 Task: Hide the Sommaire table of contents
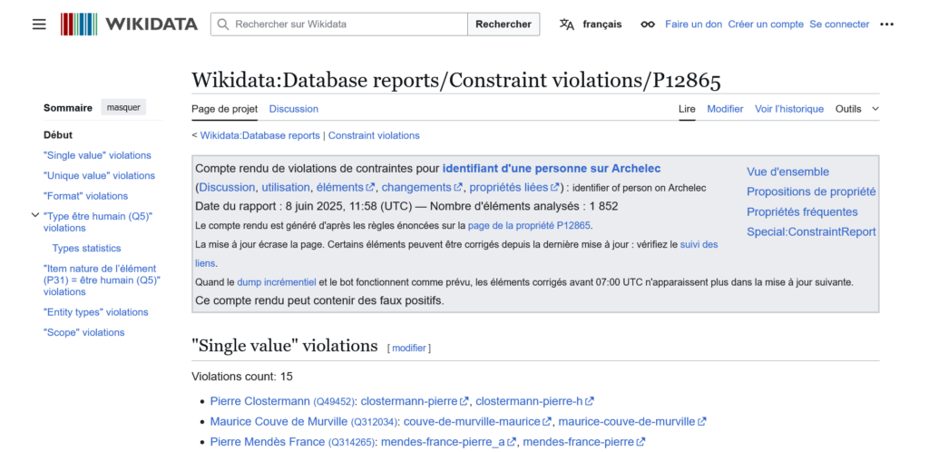click(x=123, y=107)
